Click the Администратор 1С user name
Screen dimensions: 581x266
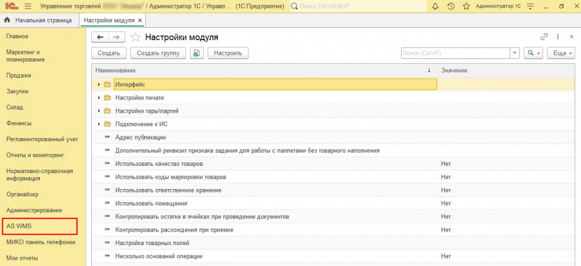[x=498, y=6]
